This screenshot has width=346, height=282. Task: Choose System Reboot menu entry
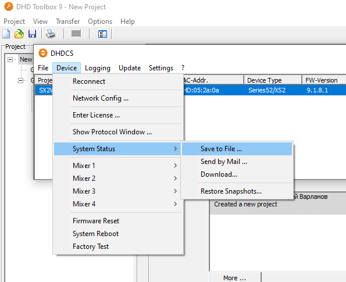click(118, 234)
